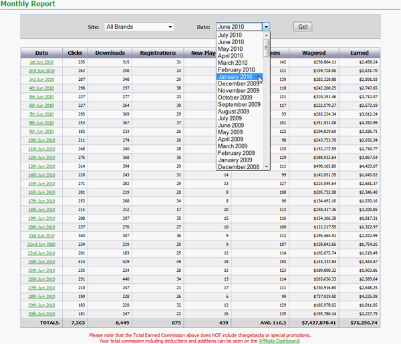Open the 26th Jun 2010 link
This screenshot has height=344, width=401.
(x=41, y=279)
